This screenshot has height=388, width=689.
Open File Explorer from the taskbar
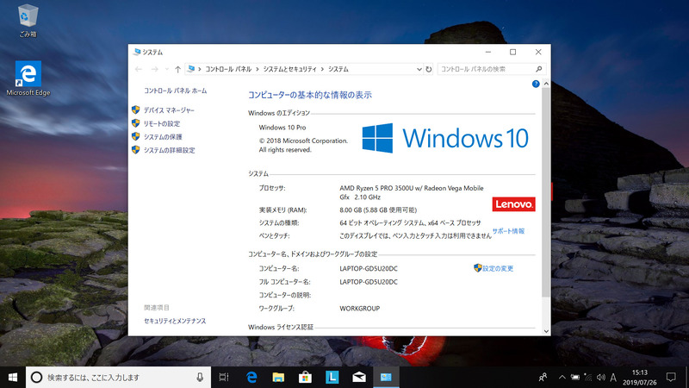point(278,377)
